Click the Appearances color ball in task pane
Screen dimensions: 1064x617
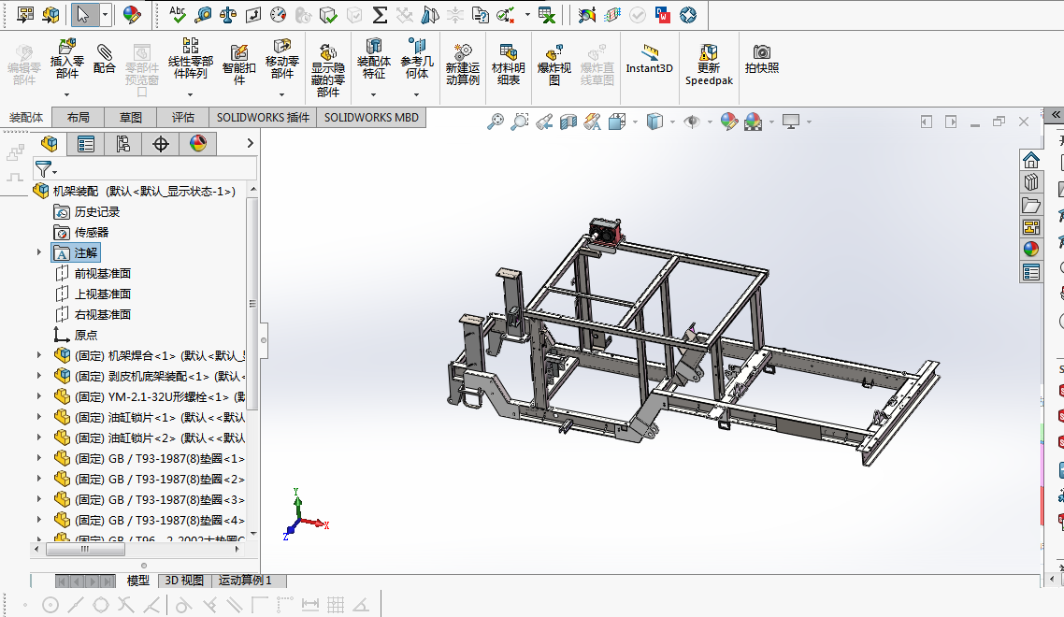(x=1030, y=249)
